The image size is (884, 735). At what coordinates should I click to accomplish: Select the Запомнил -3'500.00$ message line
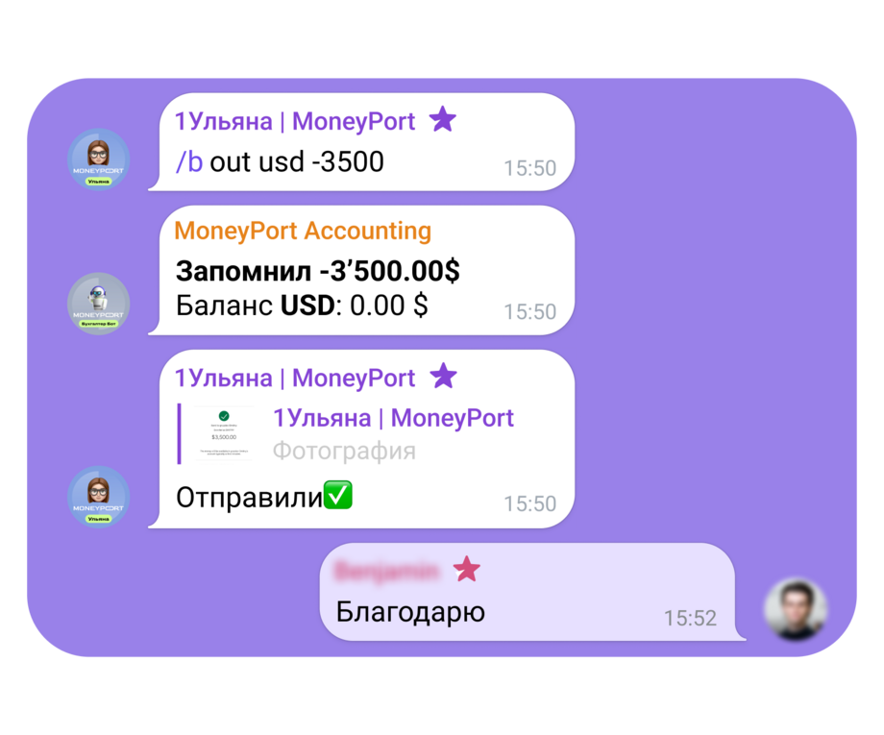(317, 271)
